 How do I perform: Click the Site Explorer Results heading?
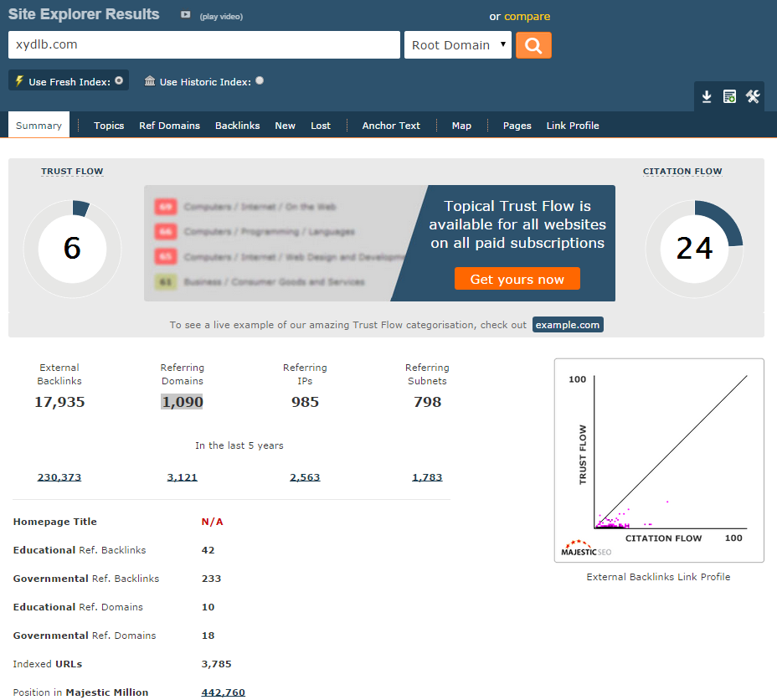click(x=84, y=14)
